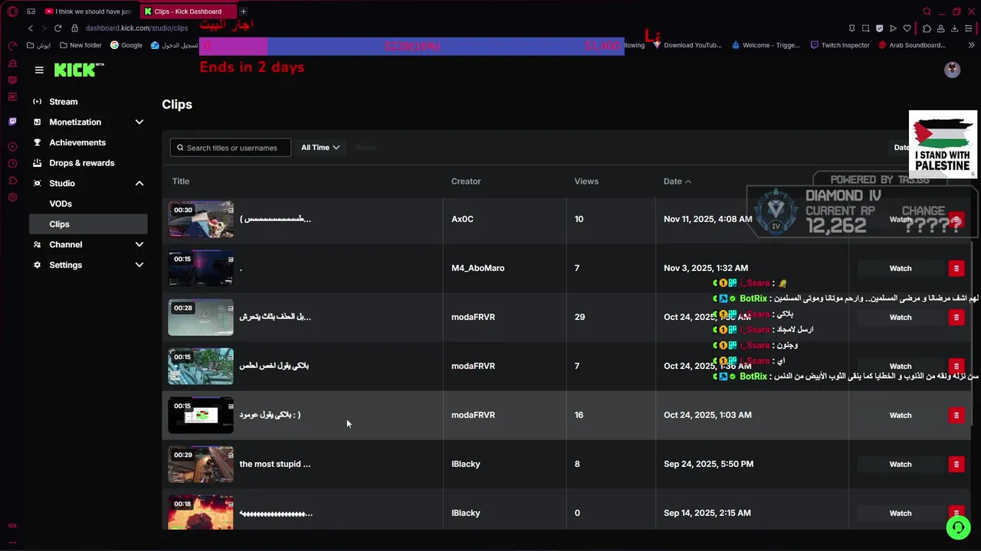Click creator name M4_AboMaro
This screenshot has width=981, height=551.
pyautogui.click(x=478, y=268)
